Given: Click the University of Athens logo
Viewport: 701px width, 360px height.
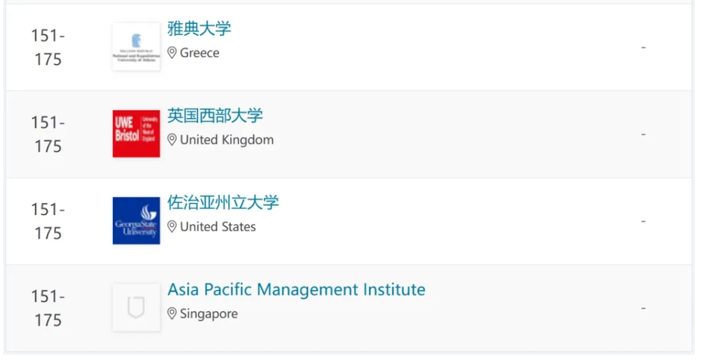Looking at the screenshot, I should (x=136, y=47).
